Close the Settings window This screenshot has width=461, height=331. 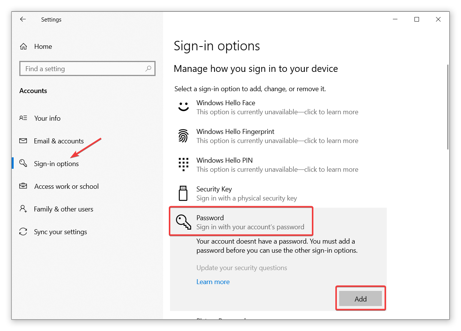tap(438, 19)
